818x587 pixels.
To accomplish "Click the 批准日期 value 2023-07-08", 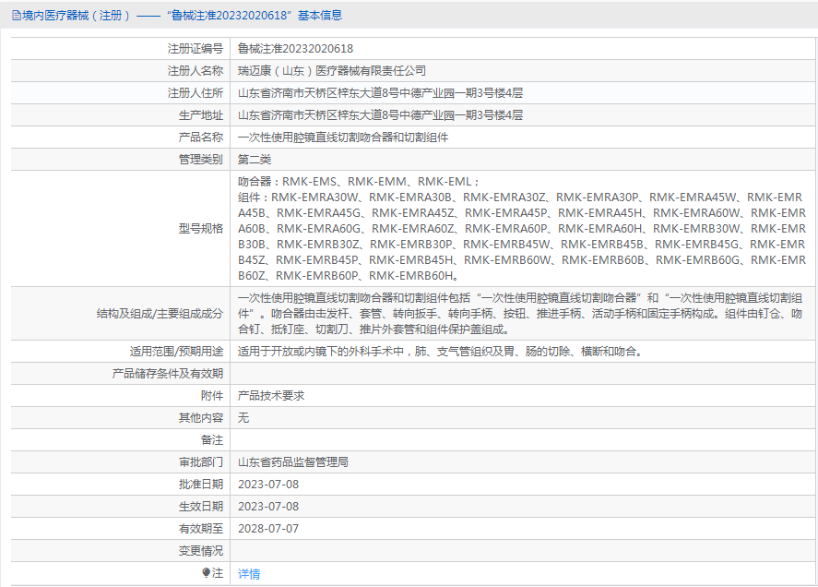I will 268,485.
